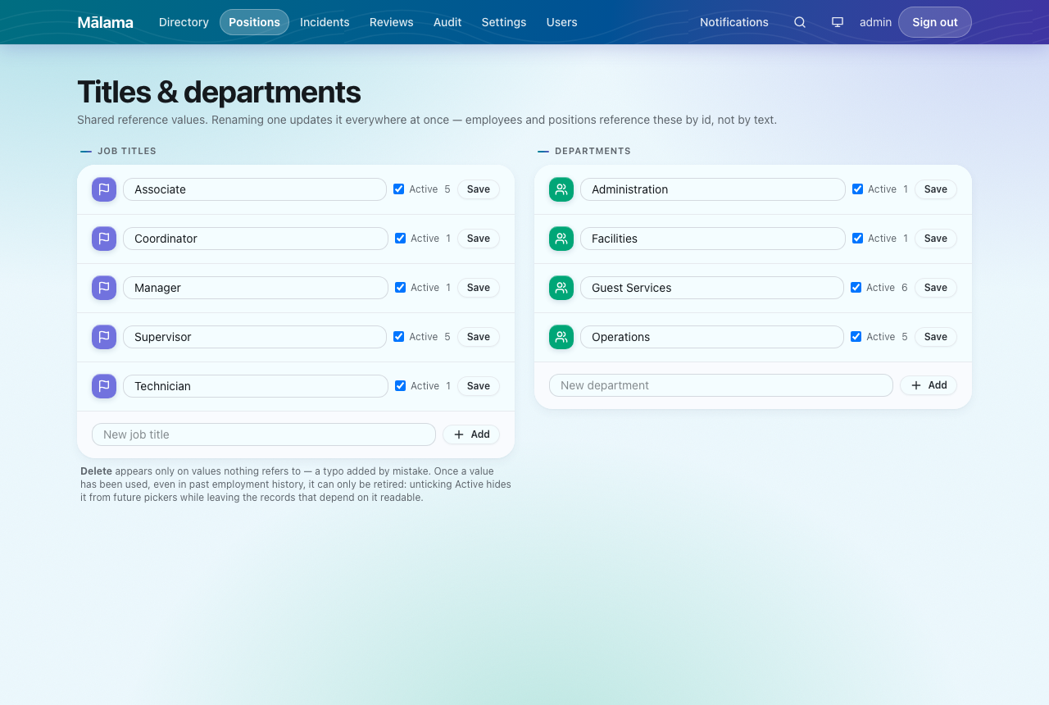The width and height of the screenshot is (1049, 705).
Task: Edit the Facilities department name field
Action: click(713, 239)
